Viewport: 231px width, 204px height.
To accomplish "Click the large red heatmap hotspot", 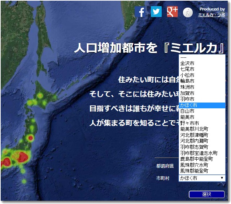I will pos(22,157).
